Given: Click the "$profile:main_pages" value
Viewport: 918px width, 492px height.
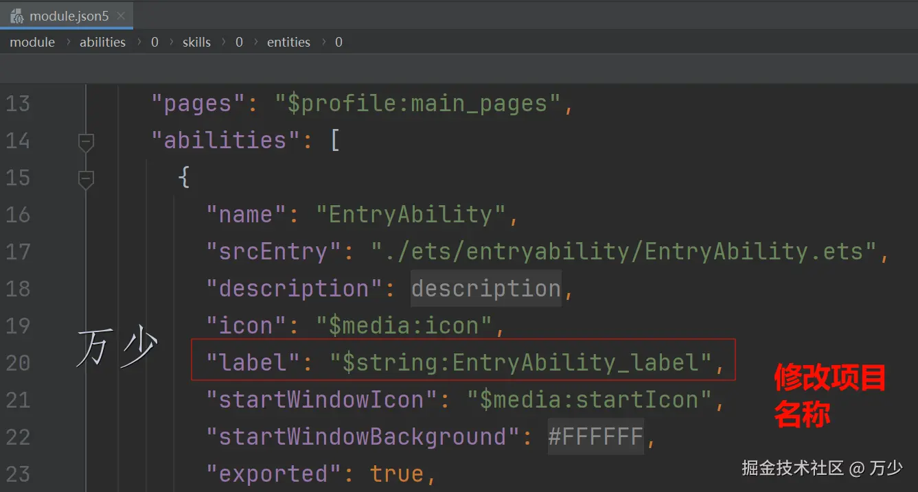Looking at the screenshot, I should point(418,104).
